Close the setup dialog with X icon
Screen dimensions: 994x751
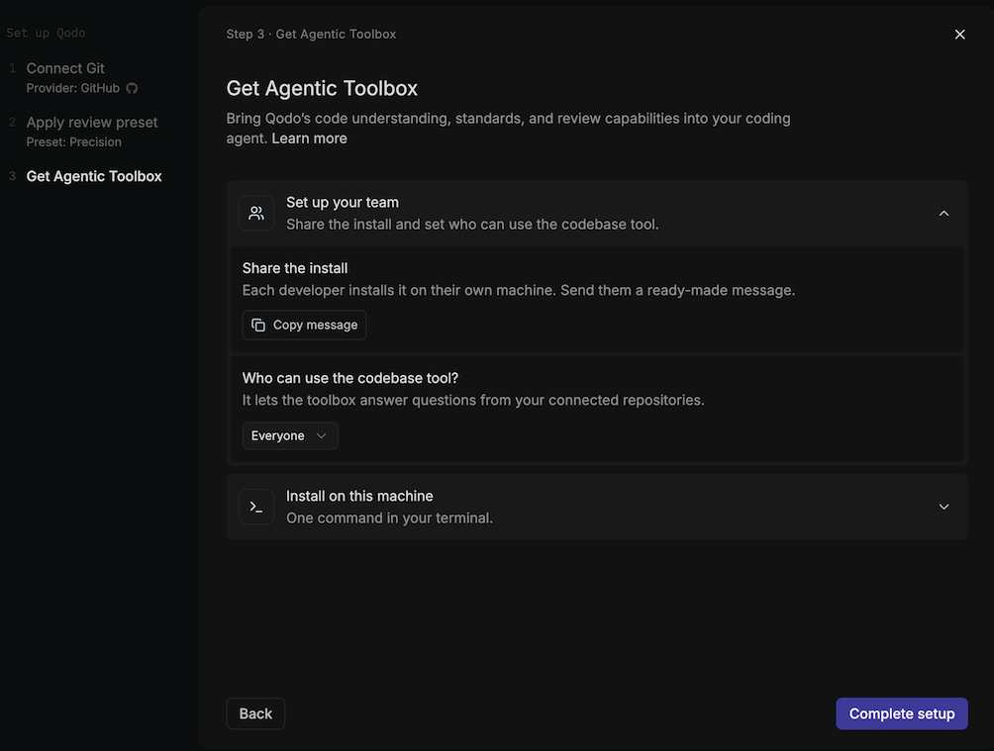(959, 35)
